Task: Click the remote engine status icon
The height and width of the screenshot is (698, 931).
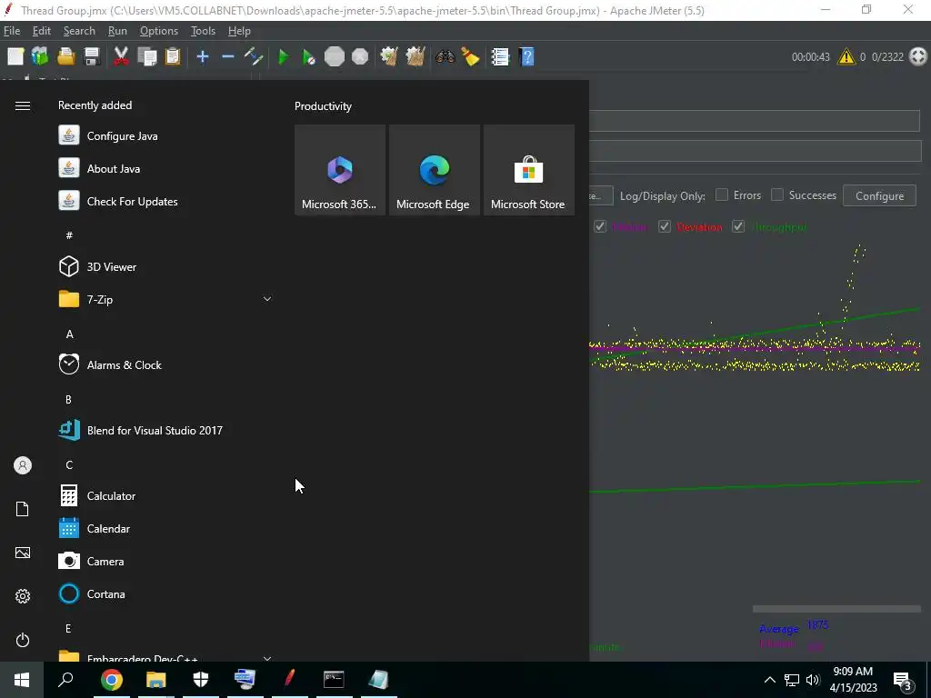Action: pos(918,57)
